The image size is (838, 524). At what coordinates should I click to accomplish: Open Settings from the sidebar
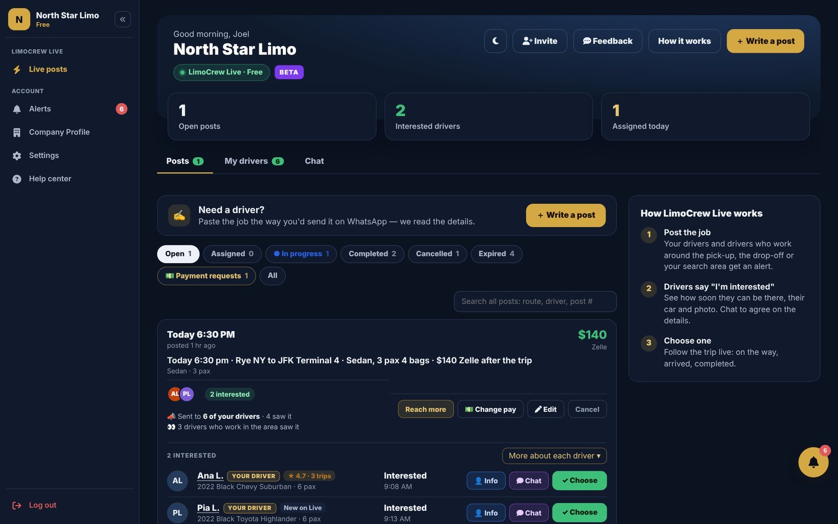tap(69, 156)
